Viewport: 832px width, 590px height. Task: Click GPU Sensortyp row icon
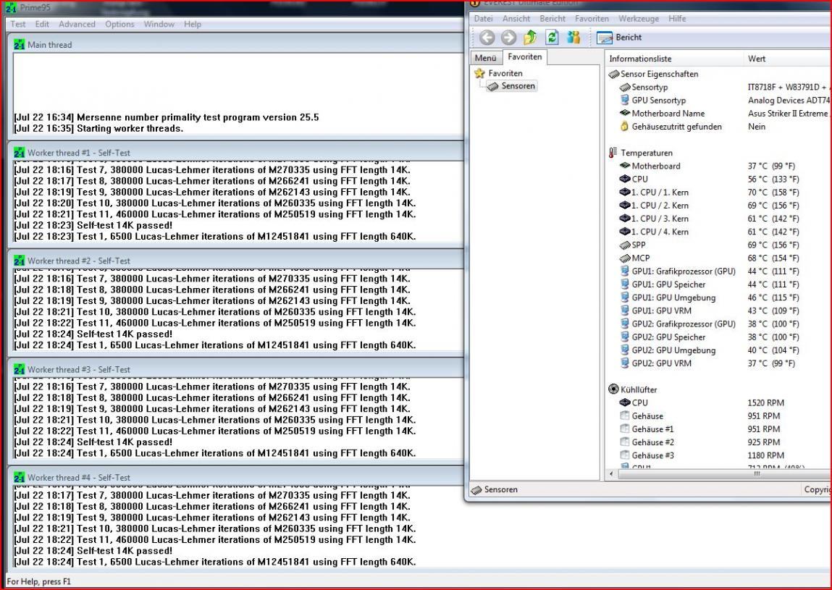coord(624,101)
